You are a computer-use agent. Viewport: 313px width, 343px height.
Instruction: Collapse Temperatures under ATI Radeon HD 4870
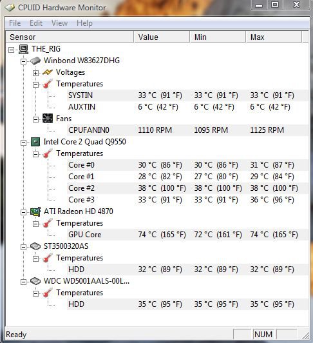click(35, 224)
